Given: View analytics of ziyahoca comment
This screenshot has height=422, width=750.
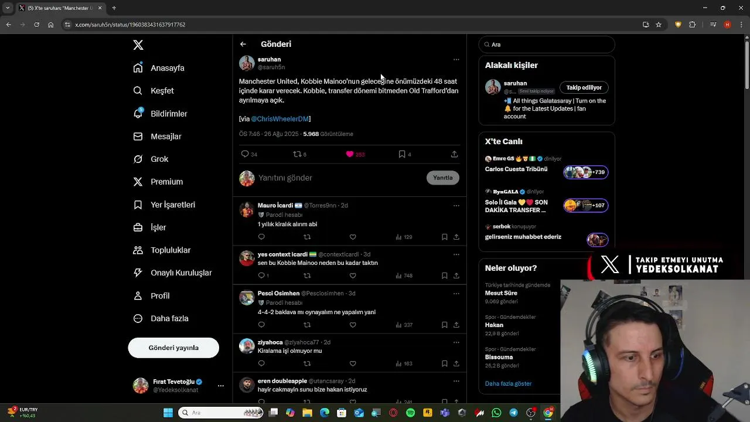Looking at the screenshot, I should (404, 363).
